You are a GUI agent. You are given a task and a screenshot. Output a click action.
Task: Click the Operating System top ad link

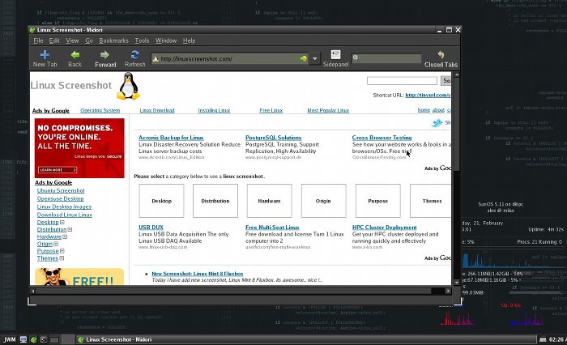point(100,110)
